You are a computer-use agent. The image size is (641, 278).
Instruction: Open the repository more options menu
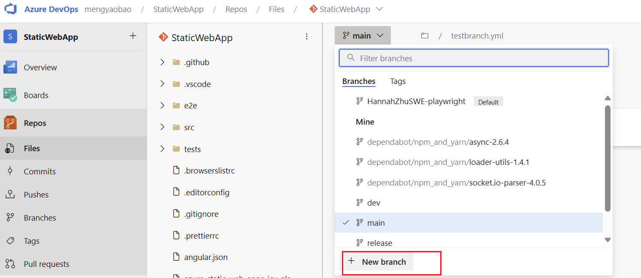pyautogui.click(x=307, y=36)
